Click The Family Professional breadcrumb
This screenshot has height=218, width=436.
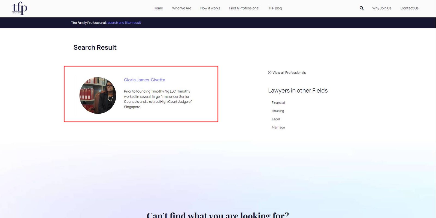click(88, 23)
